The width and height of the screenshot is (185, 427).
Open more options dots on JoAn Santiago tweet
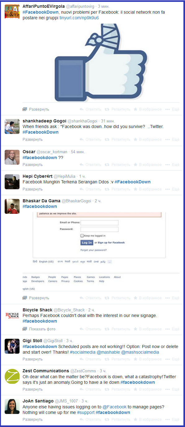pyautogui.click(x=168, y=420)
